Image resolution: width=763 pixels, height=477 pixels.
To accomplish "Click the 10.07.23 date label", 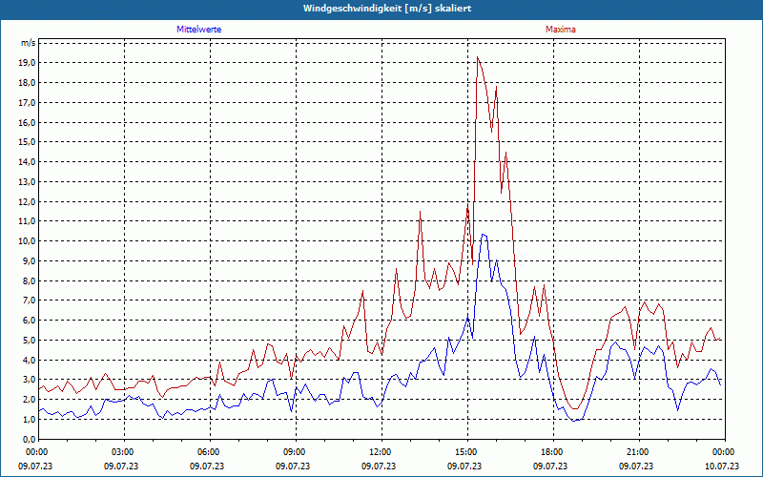I will (722, 466).
